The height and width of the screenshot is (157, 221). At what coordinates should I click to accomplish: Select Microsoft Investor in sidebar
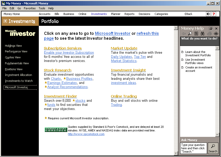point(20,87)
